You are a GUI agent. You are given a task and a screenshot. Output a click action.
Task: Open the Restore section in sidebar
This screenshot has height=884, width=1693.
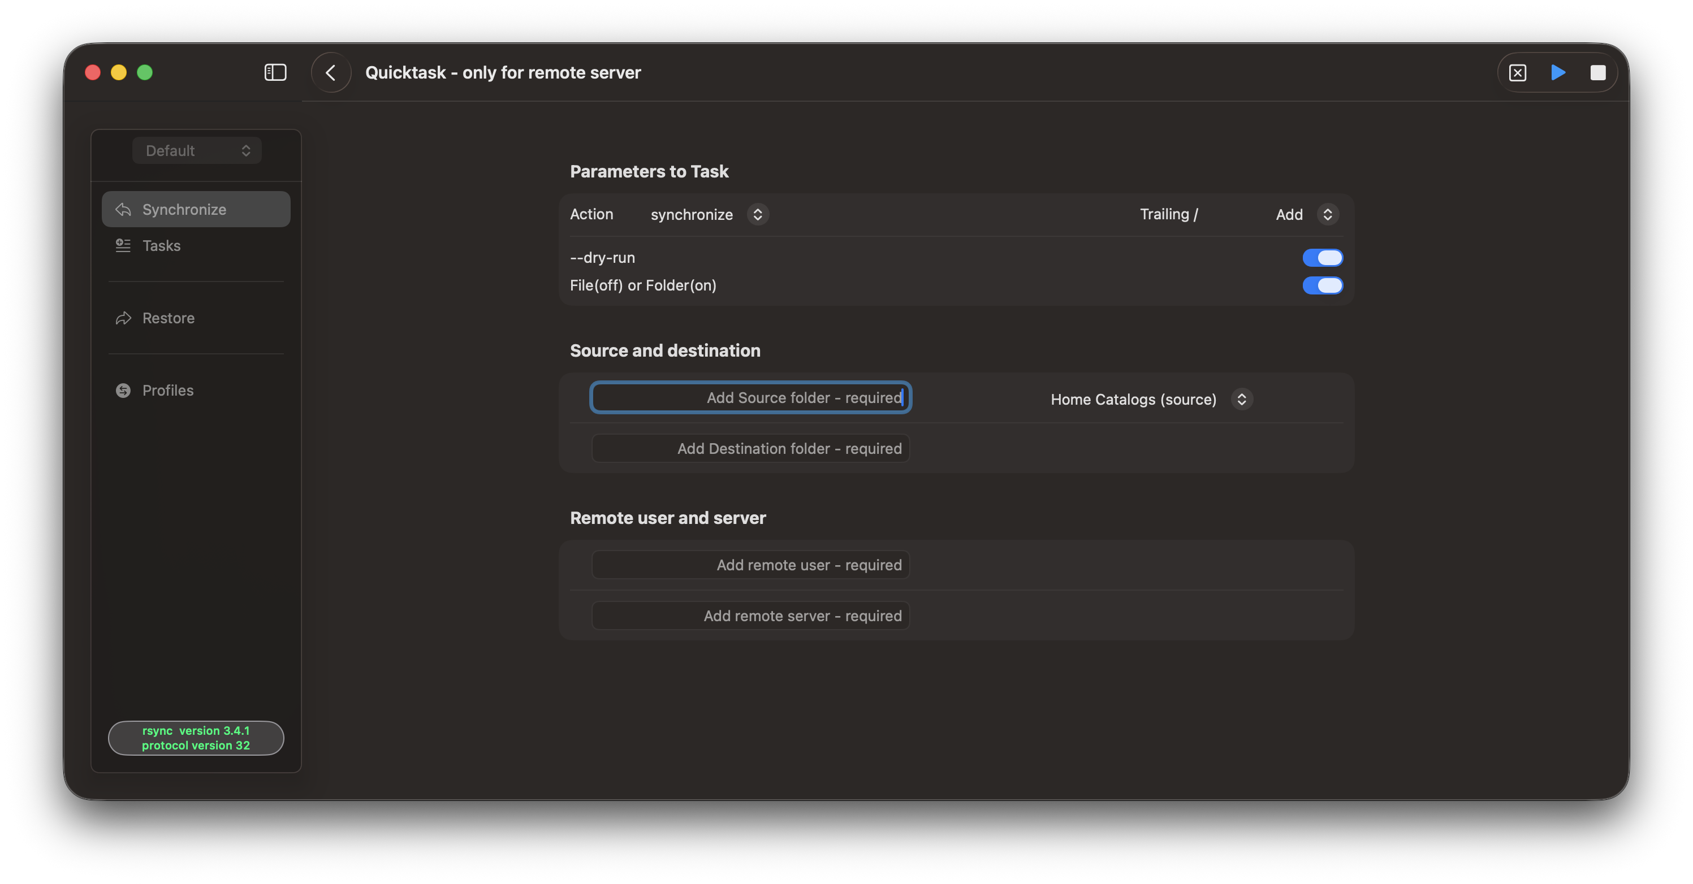pos(169,319)
